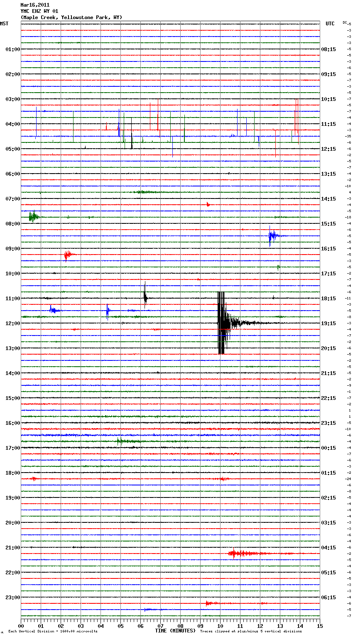The height and width of the screenshot is (637, 353).
Task: Click the Maple Creek, Yellowstone Park location text
Action: pyautogui.click(x=71, y=17)
